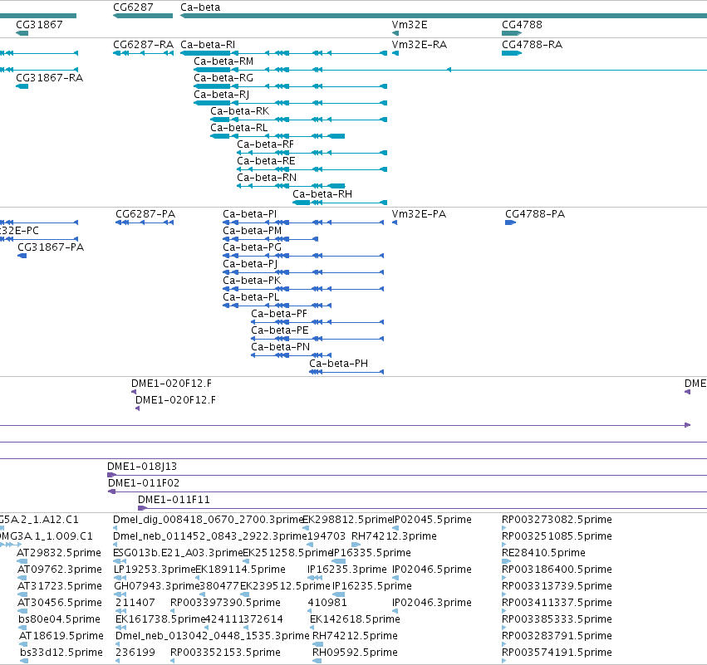Viewport: 707px width, 665px height.
Task: Select the CG6287-PA protein label
Action: 145,213
